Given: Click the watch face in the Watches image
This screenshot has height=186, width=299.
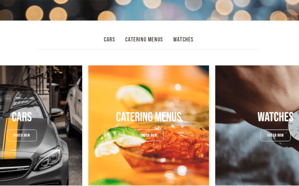Looking at the screenshot, I should coord(294,125).
